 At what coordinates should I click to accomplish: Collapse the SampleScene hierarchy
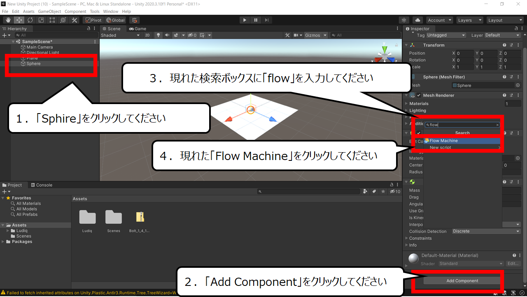[x=14, y=42]
